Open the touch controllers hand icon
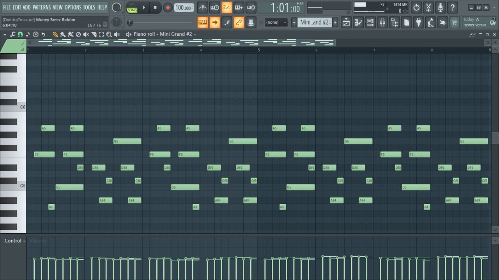 (442, 23)
